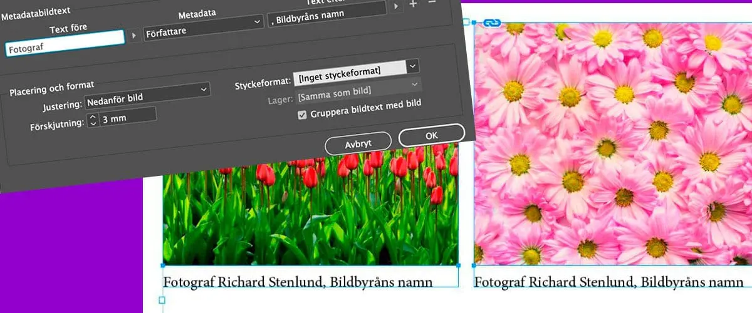The image size is (752, 313).
Task: Remove the metadata row with the minus icon
Action: (x=431, y=3)
